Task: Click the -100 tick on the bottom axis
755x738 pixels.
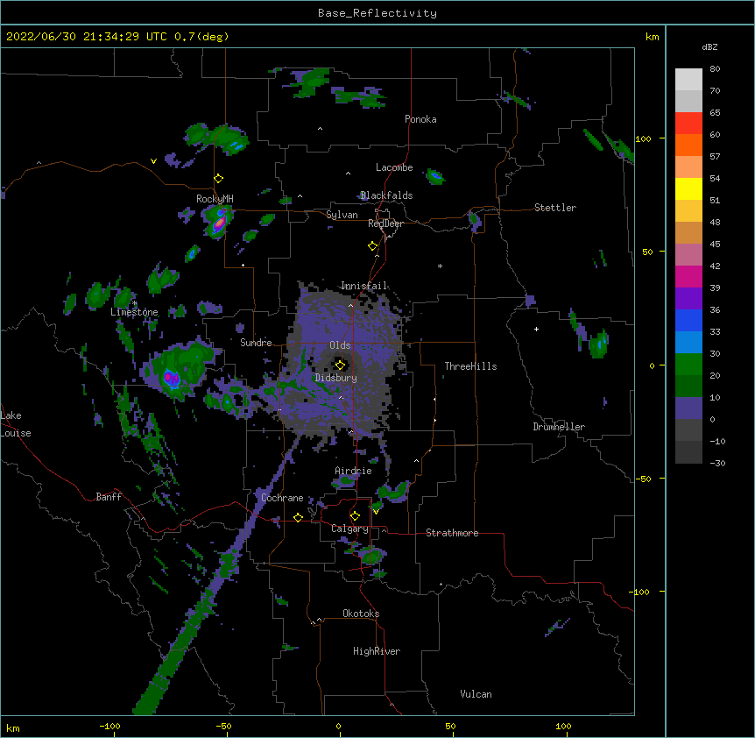Action: tap(109, 726)
